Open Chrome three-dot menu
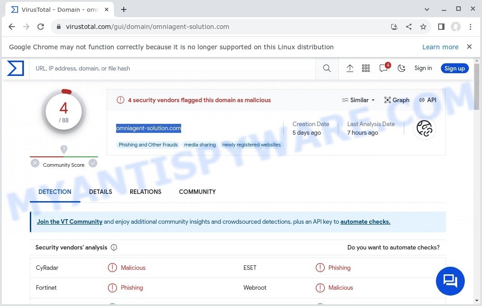This screenshot has height=306, width=482. (470, 27)
